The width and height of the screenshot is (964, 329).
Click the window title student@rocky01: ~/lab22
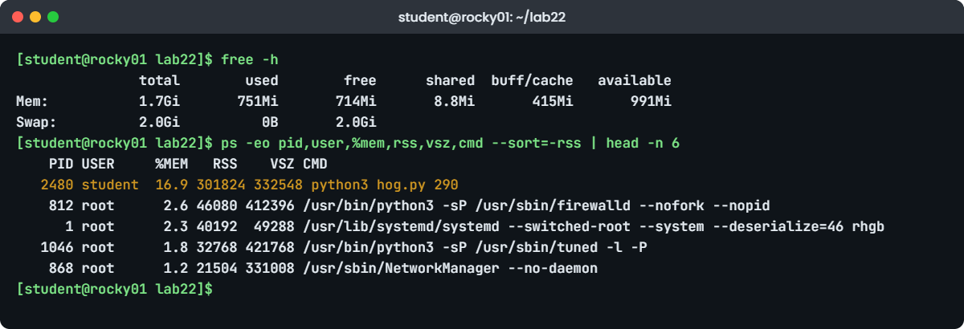click(x=482, y=17)
